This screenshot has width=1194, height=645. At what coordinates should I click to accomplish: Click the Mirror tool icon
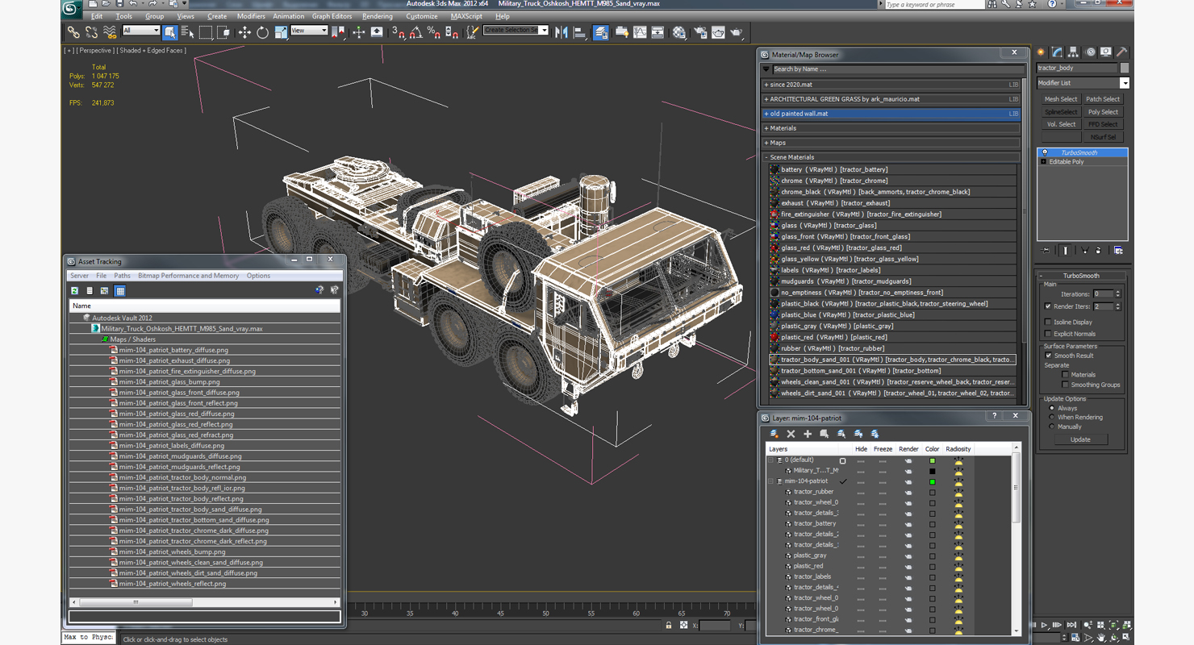pos(562,32)
